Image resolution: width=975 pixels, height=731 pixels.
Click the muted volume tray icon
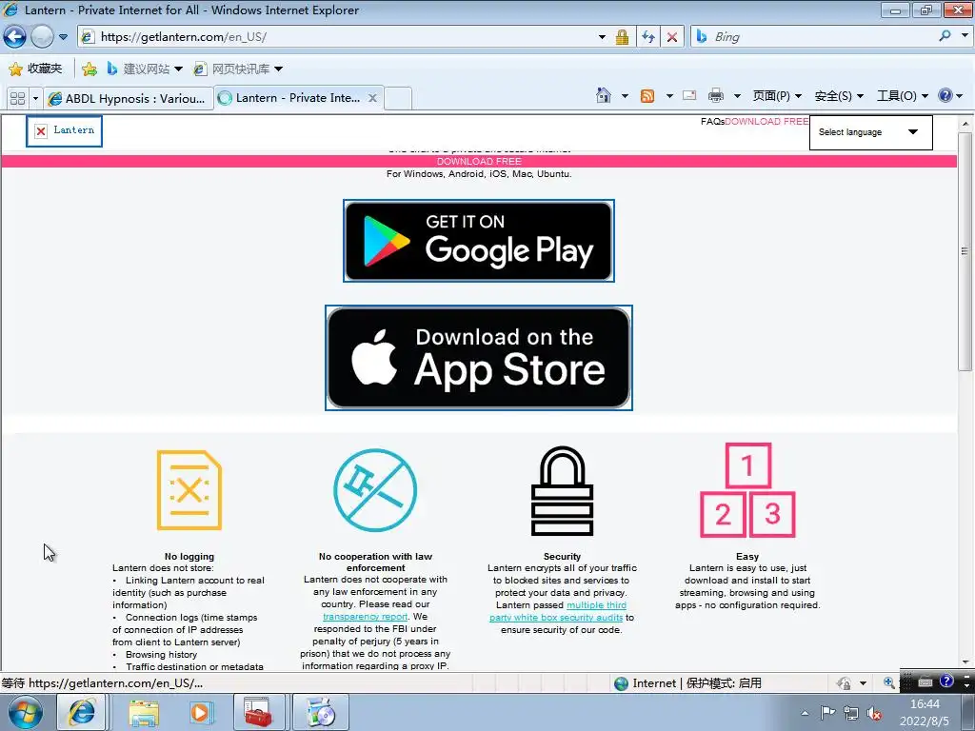(x=874, y=713)
